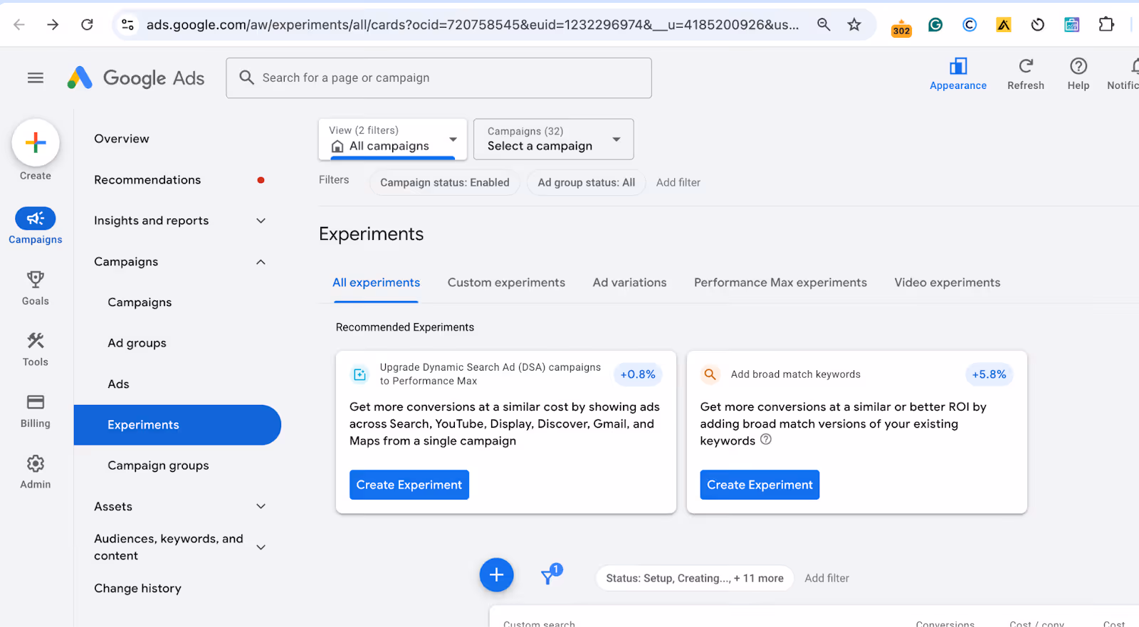The height and width of the screenshot is (627, 1139).
Task: Click the +5.8% badge on broad match card
Action: click(x=990, y=374)
